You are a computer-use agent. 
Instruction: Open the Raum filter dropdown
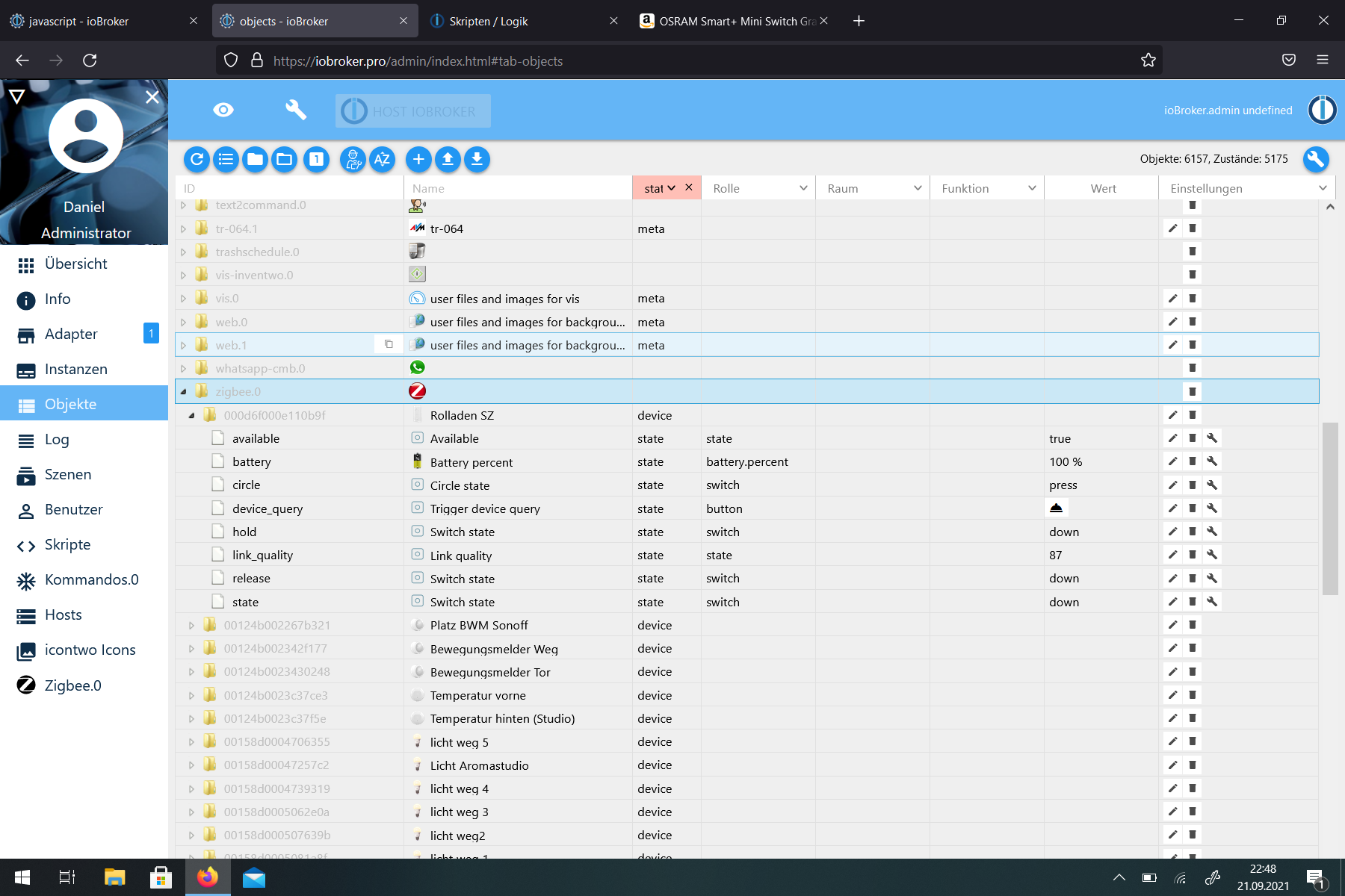[874, 188]
